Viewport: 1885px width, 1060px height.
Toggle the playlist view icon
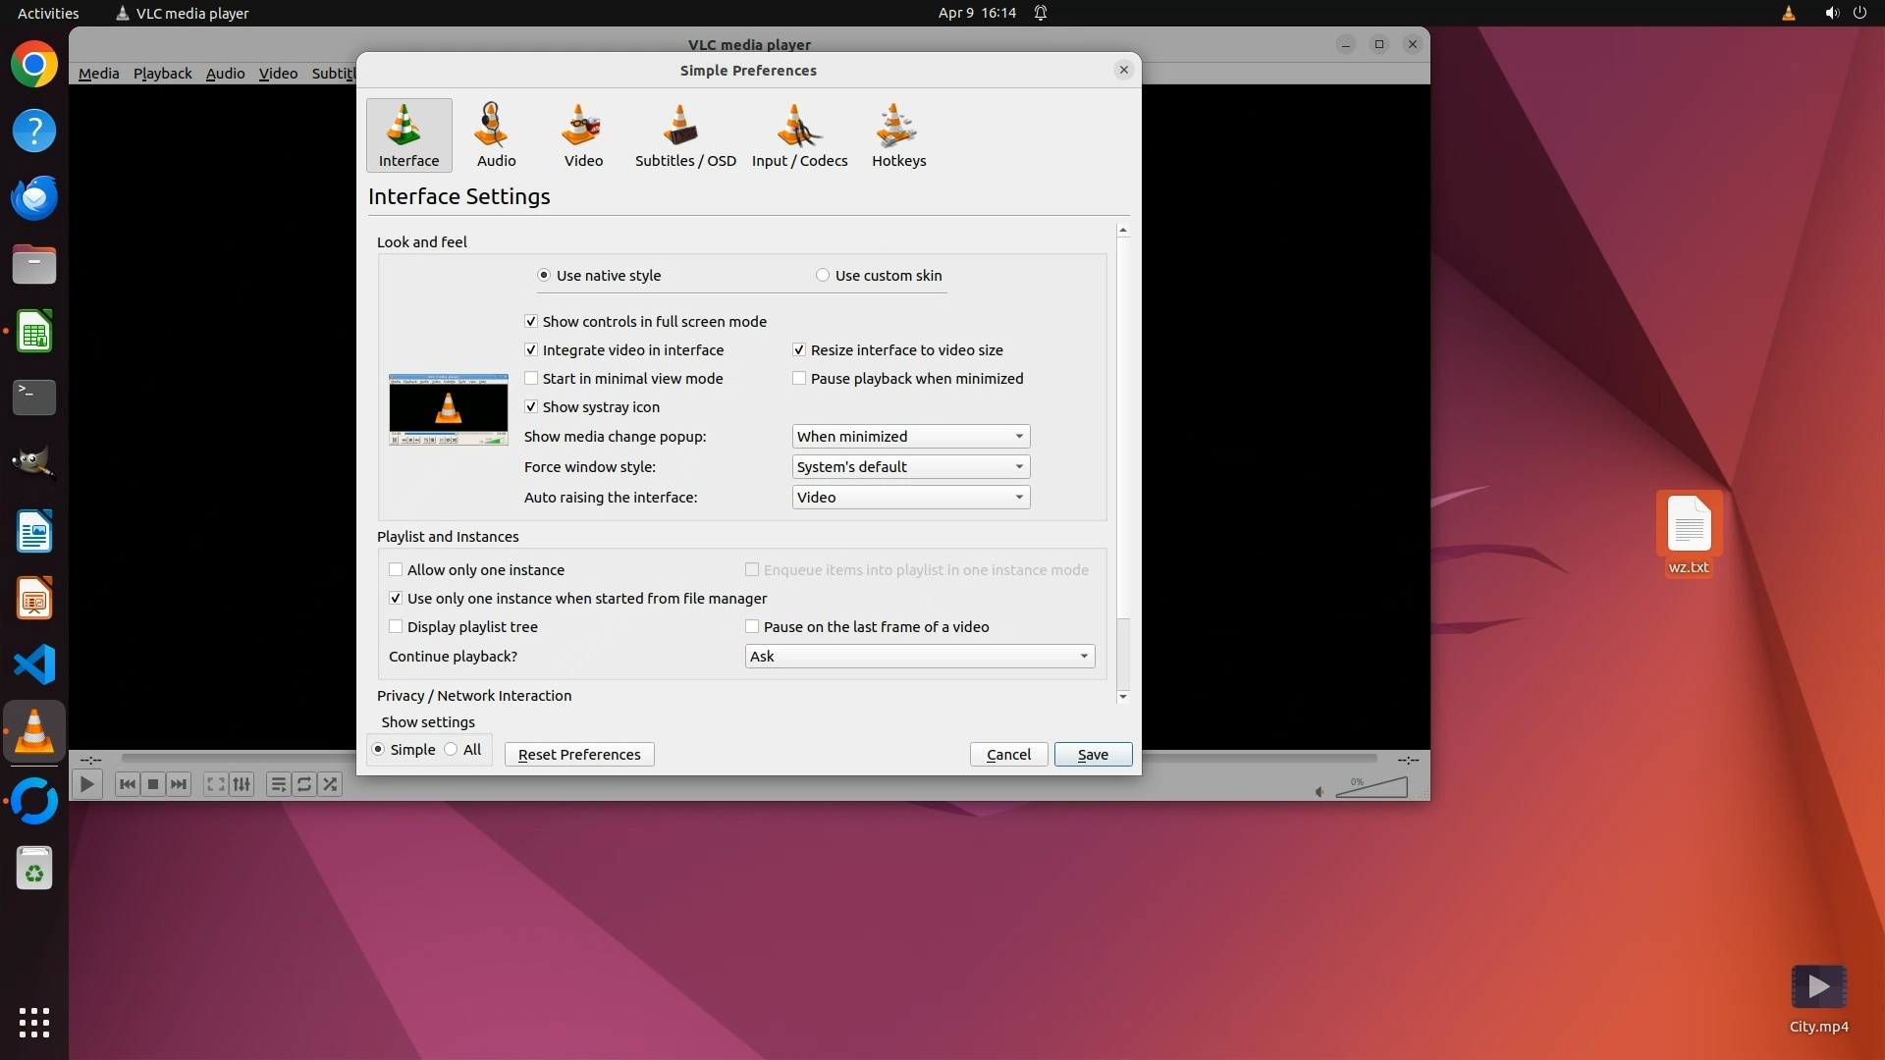point(278,784)
